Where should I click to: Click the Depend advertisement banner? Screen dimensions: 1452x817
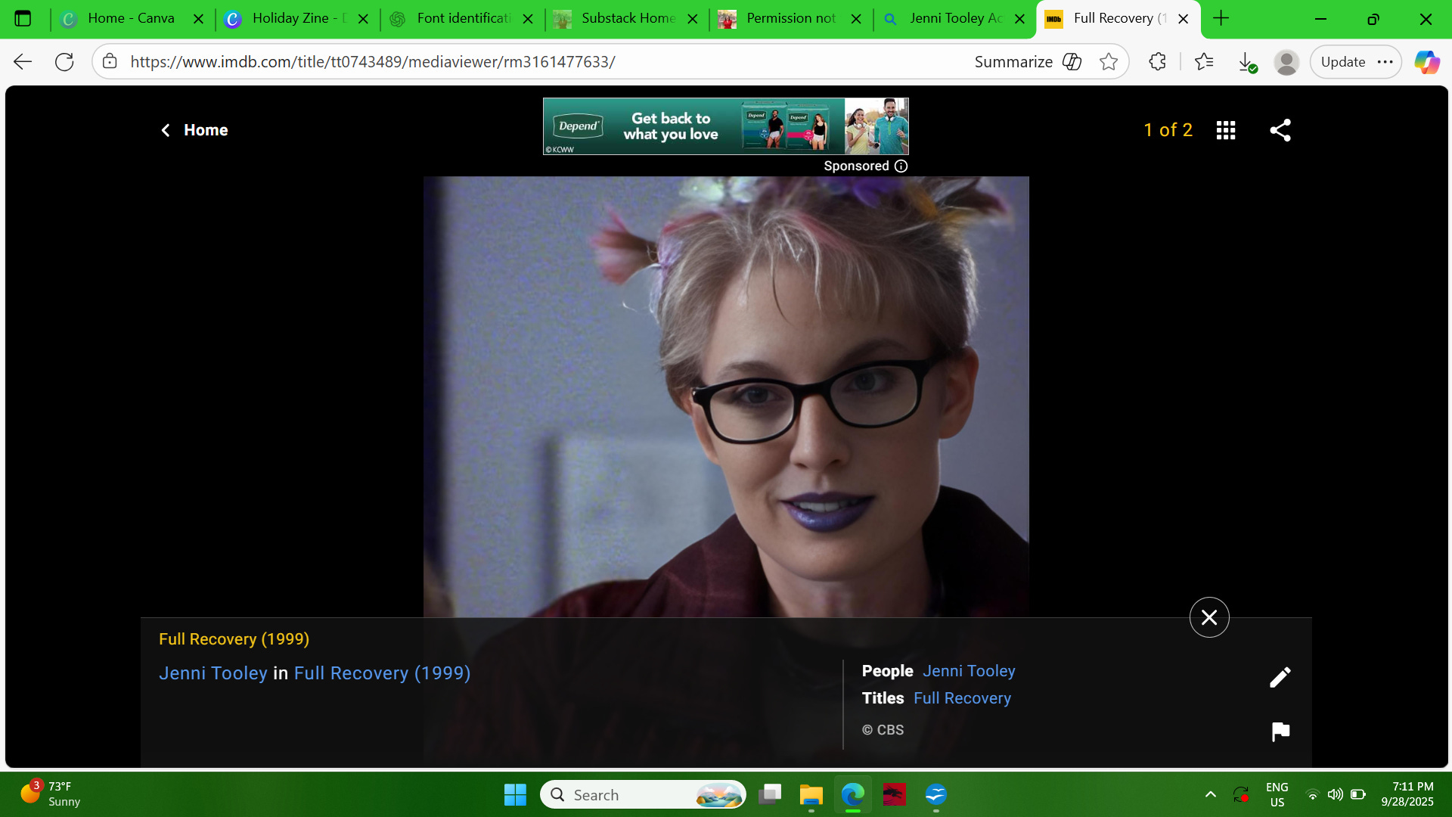point(724,126)
